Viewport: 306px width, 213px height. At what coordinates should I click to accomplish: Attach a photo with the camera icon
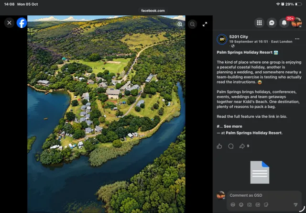pos(250,204)
